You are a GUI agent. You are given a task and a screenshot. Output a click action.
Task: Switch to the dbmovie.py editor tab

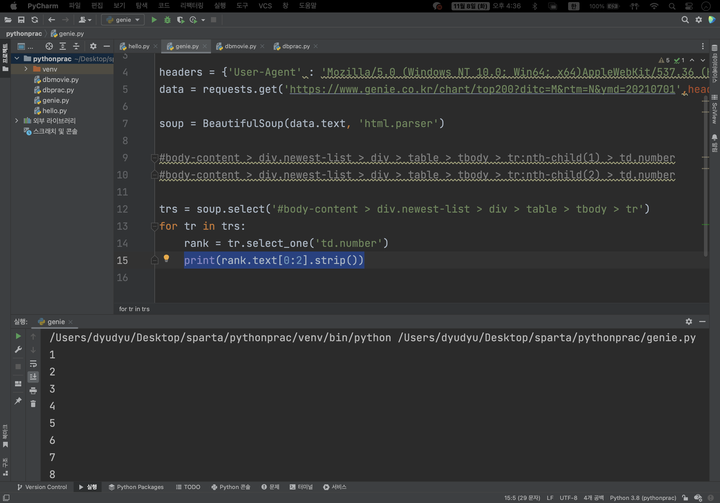click(x=240, y=46)
